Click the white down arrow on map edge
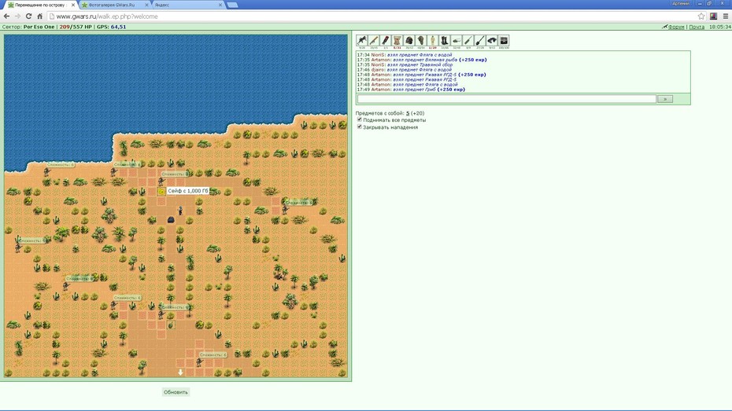 click(180, 372)
